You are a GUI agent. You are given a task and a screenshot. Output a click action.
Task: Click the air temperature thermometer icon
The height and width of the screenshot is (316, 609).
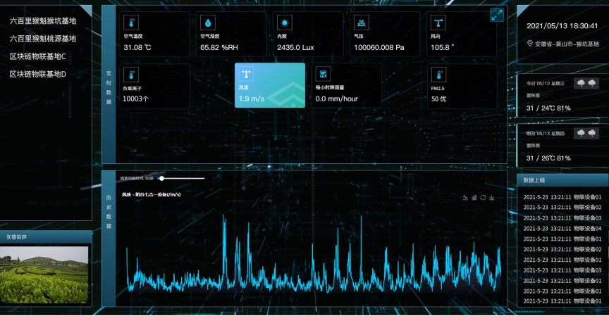132,23
